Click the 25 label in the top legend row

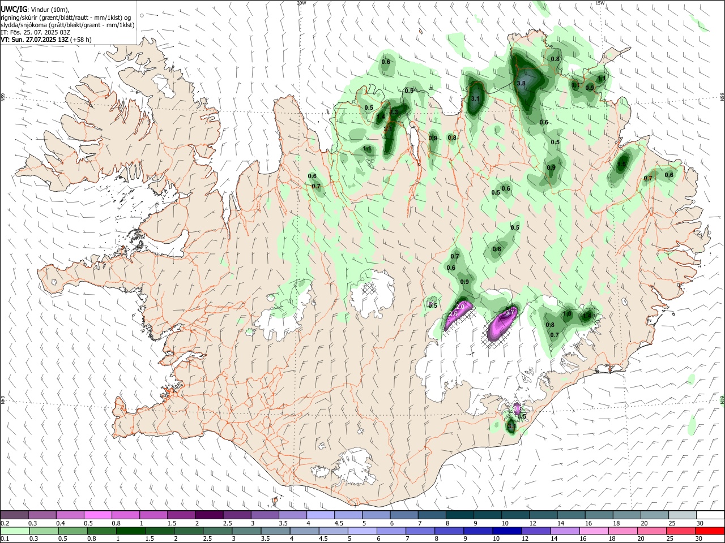(671, 523)
